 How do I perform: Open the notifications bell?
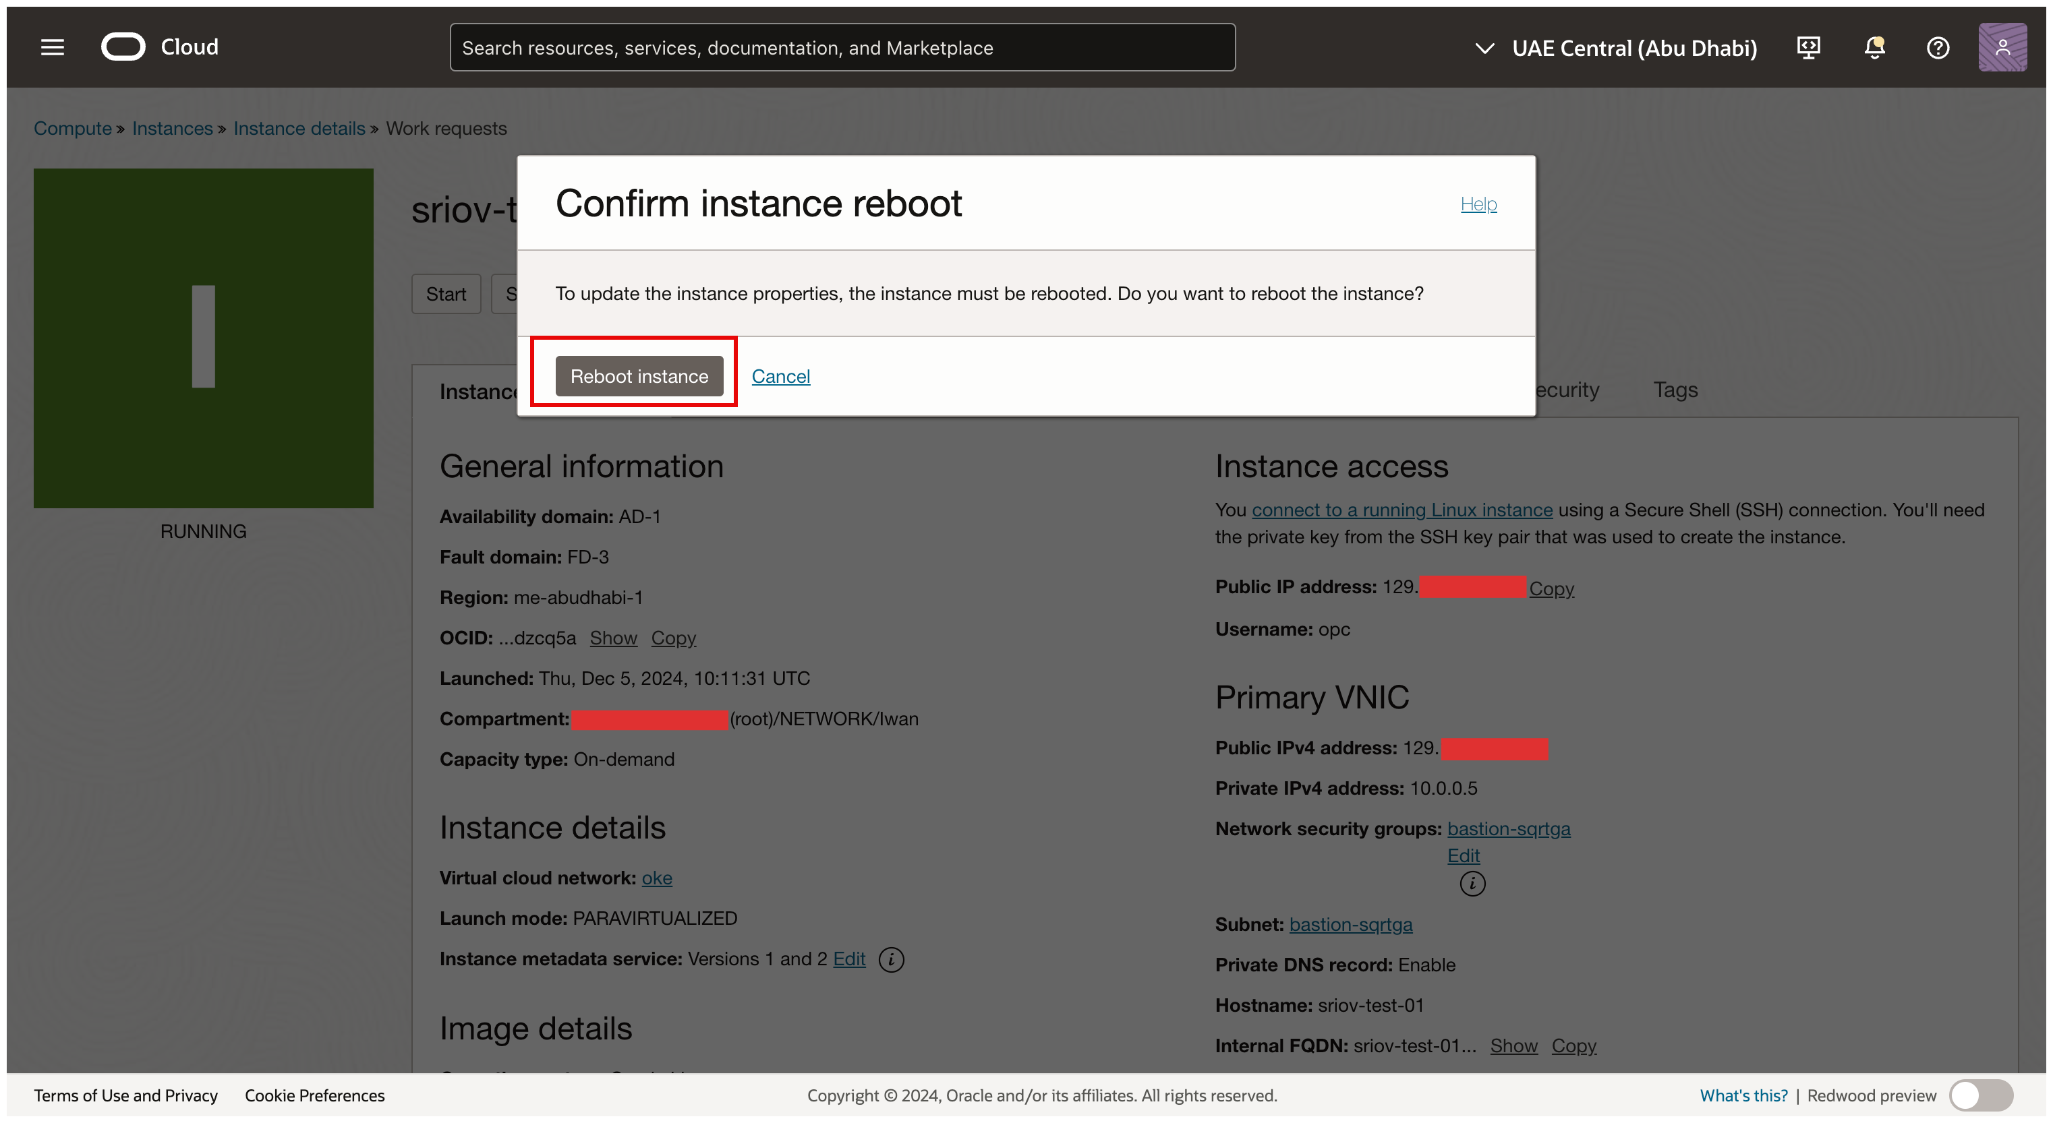pyautogui.click(x=1874, y=48)
